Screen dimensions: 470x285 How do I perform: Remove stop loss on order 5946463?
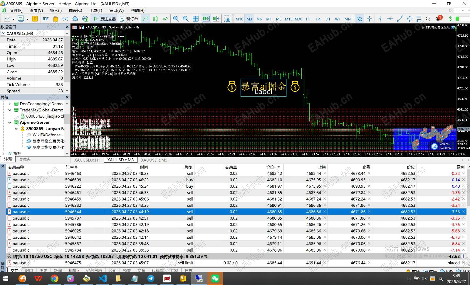325,173
